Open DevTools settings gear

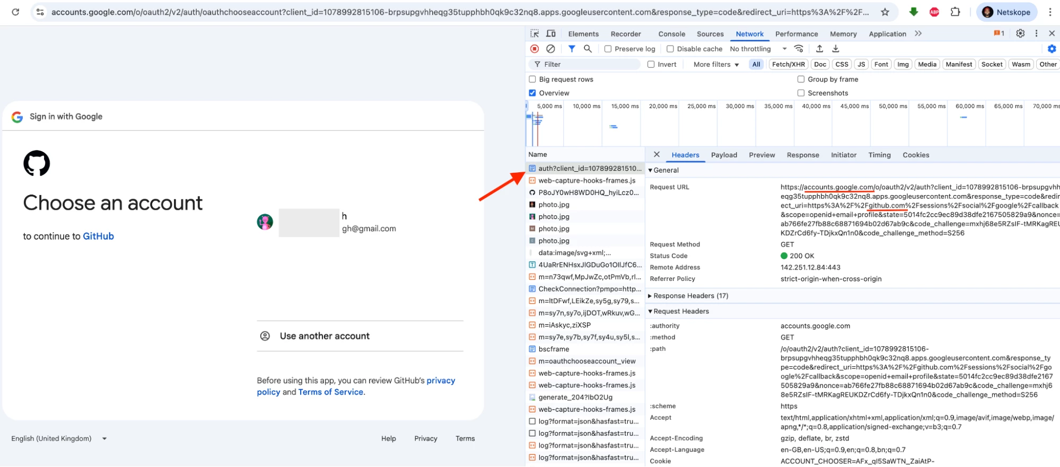[1020, 33]
